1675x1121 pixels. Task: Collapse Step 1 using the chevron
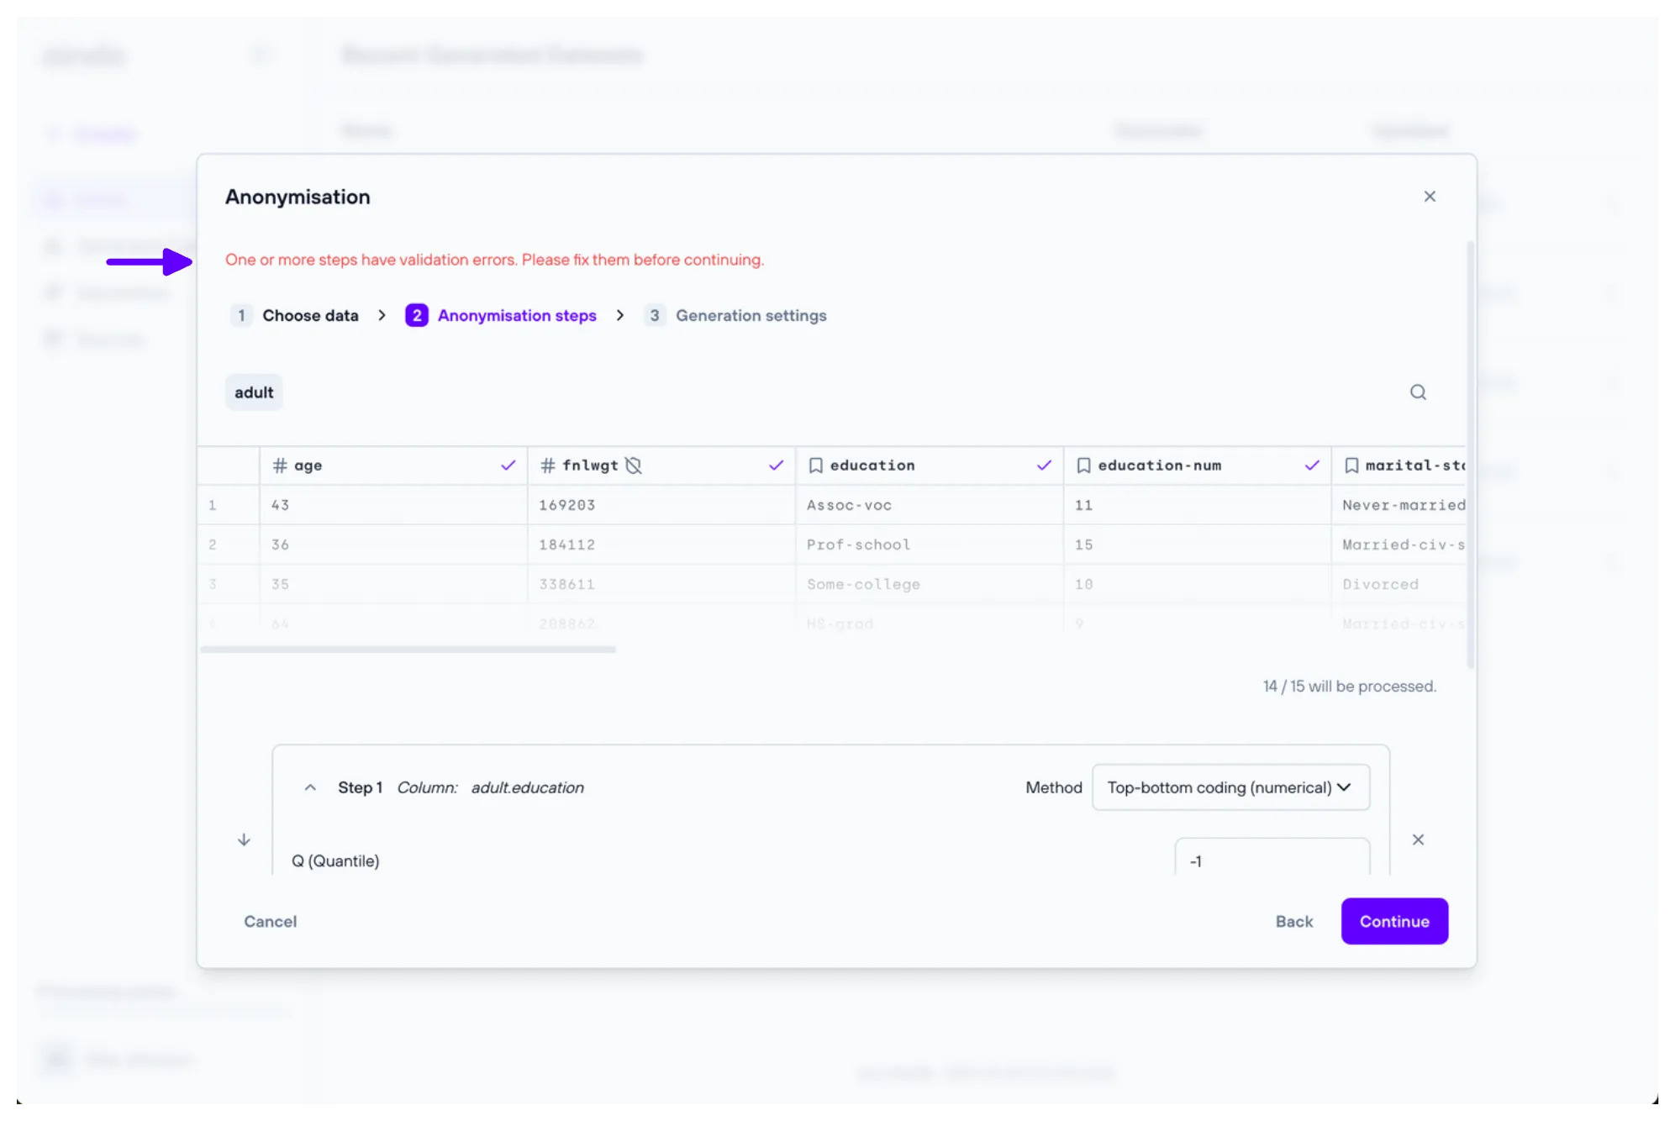click(310, 787)
